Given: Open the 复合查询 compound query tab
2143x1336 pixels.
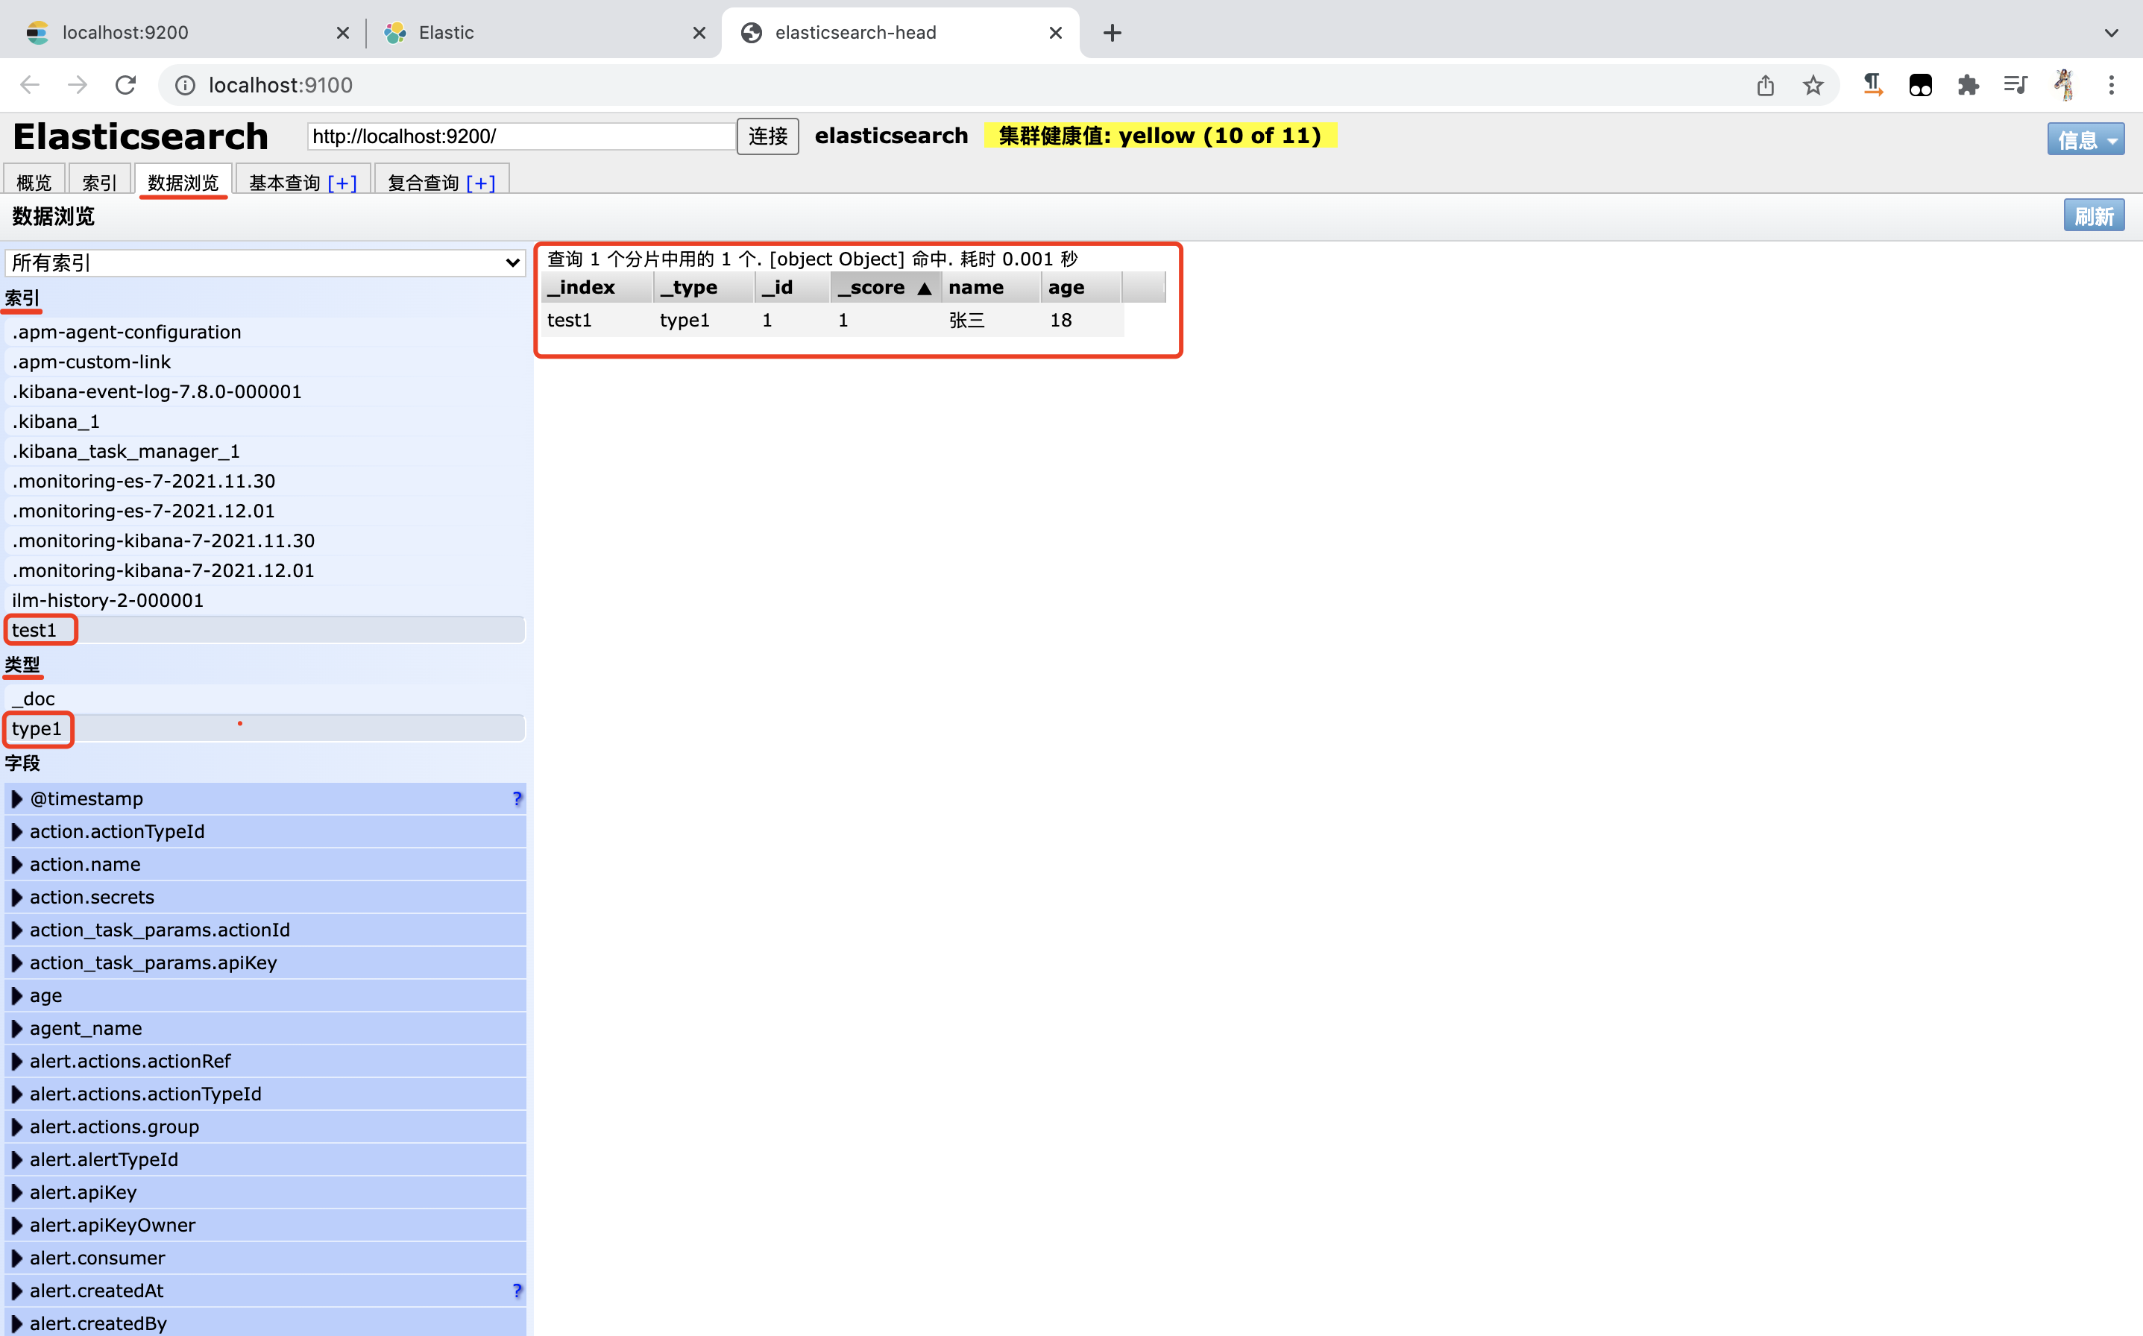Looking at the screenshot, I should (424, 182).
